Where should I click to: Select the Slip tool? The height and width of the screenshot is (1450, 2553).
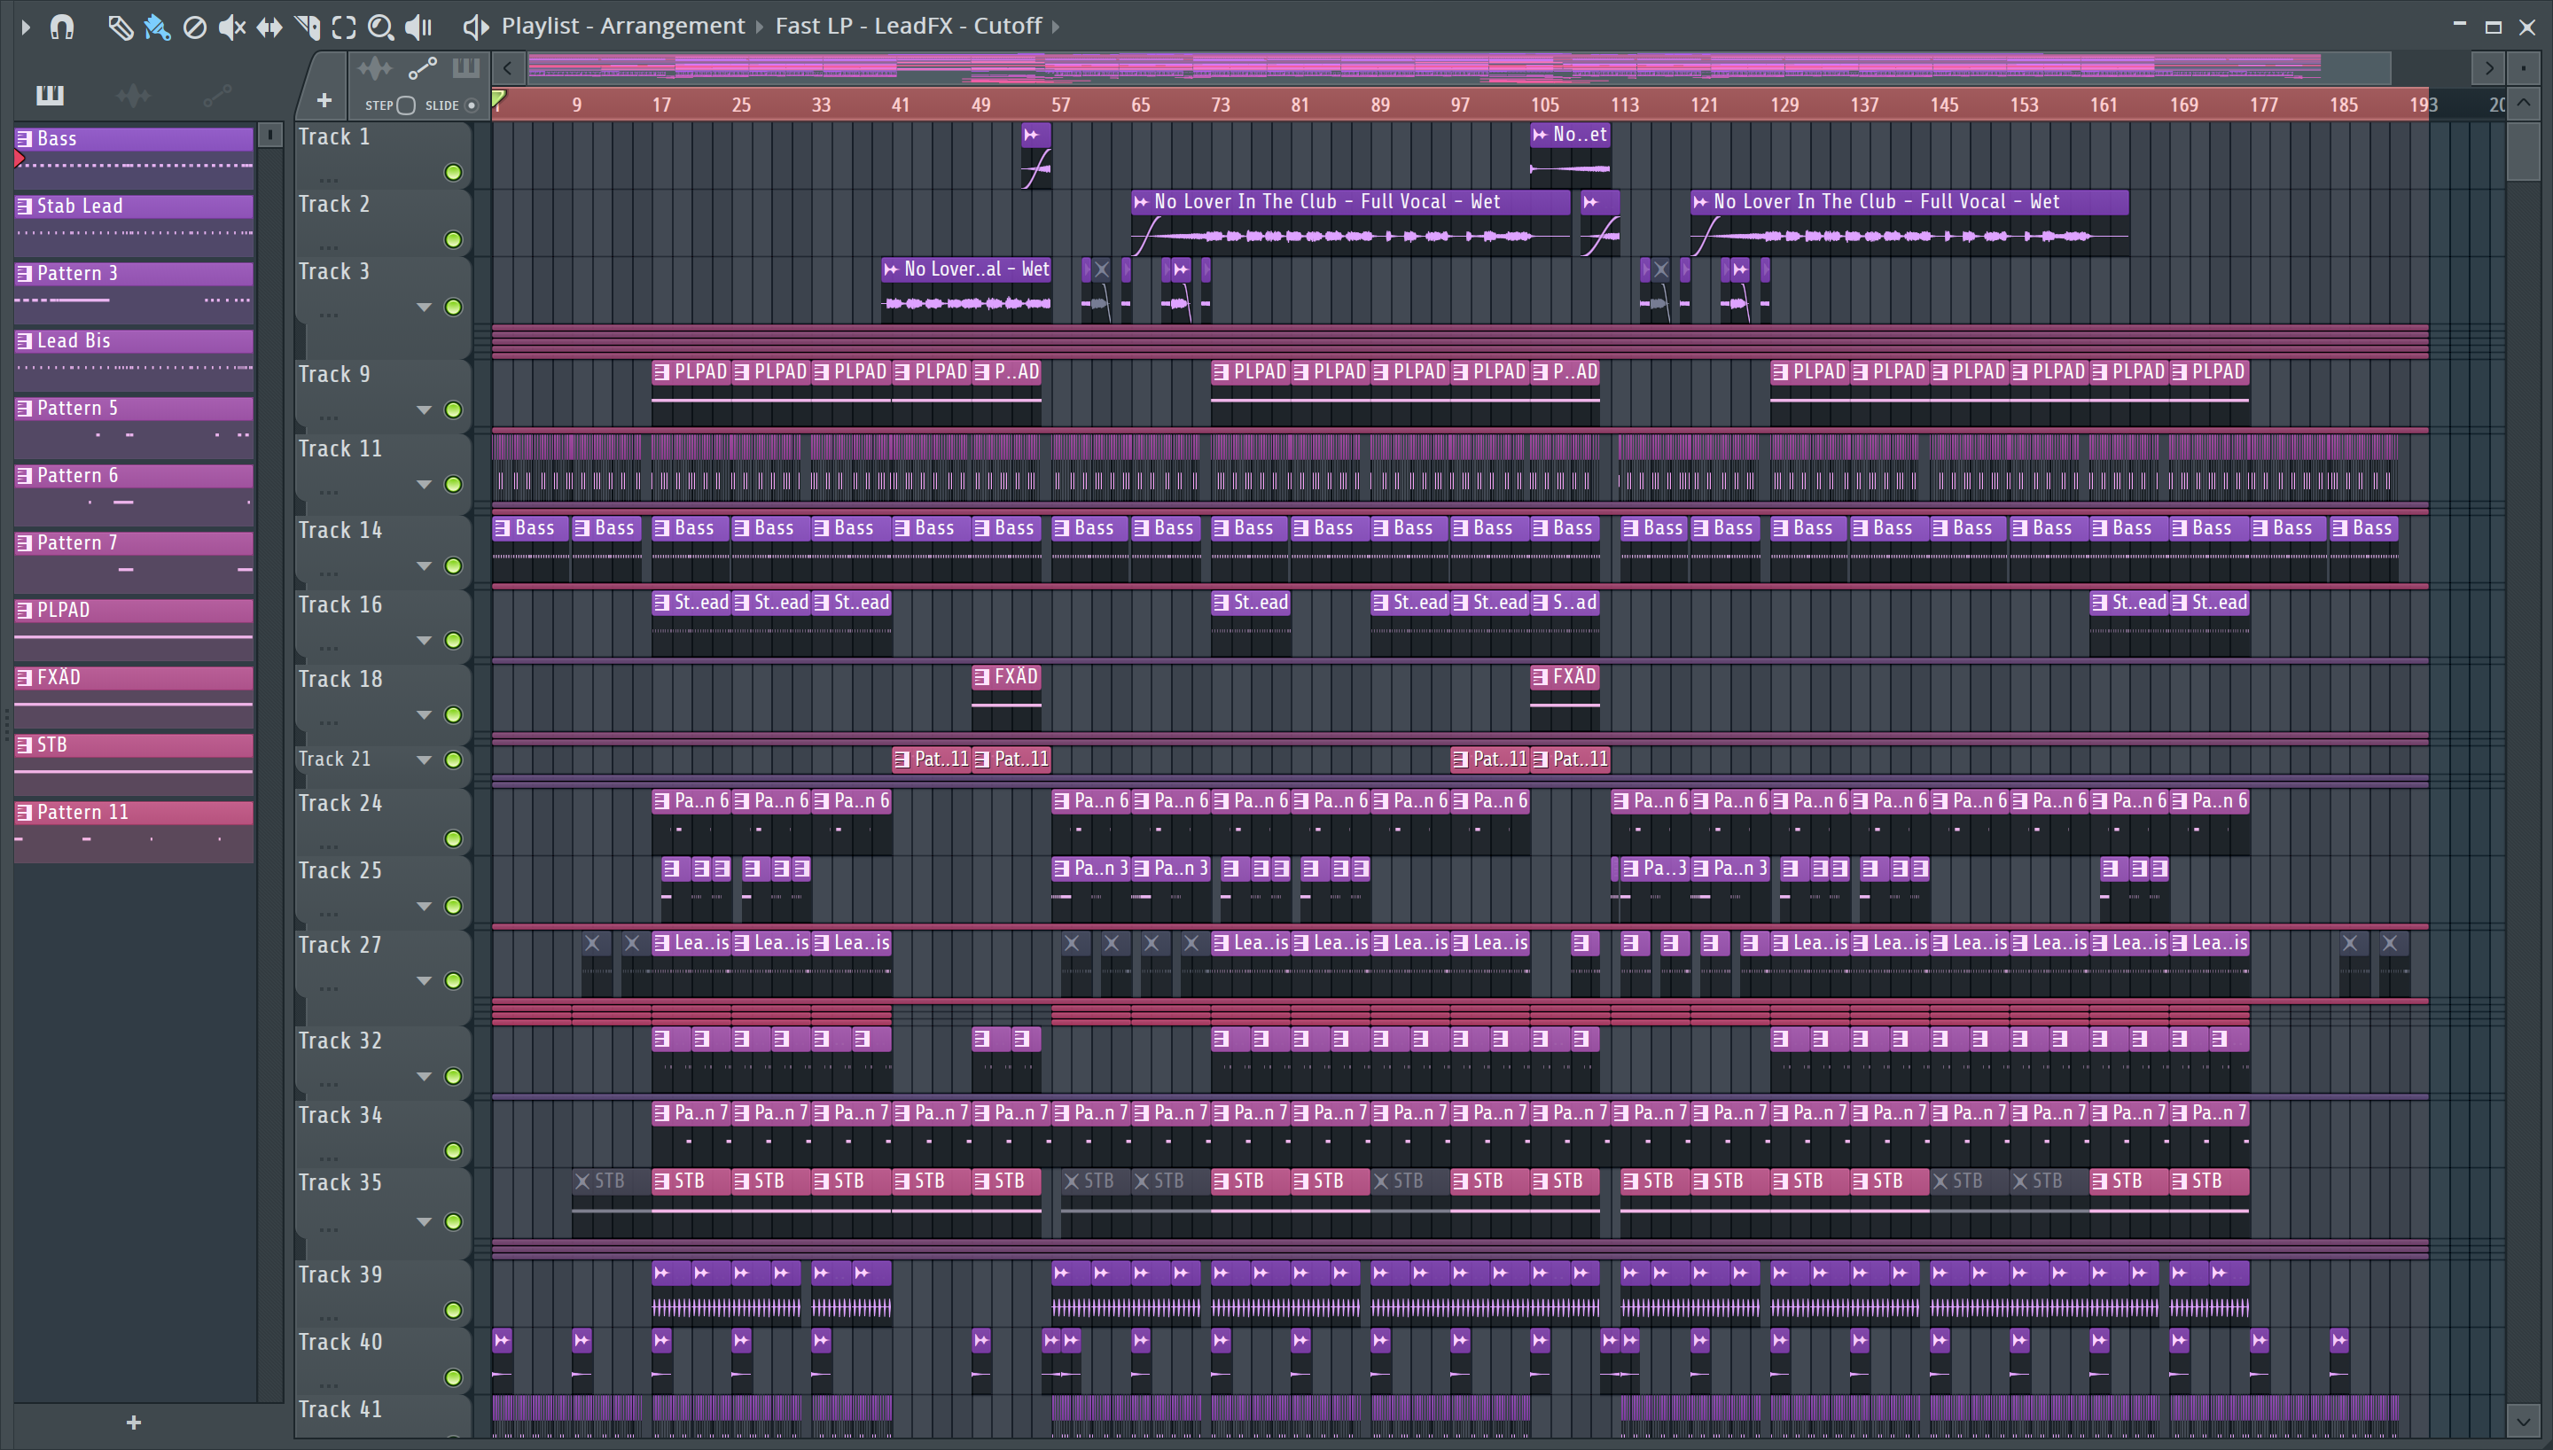269,27
